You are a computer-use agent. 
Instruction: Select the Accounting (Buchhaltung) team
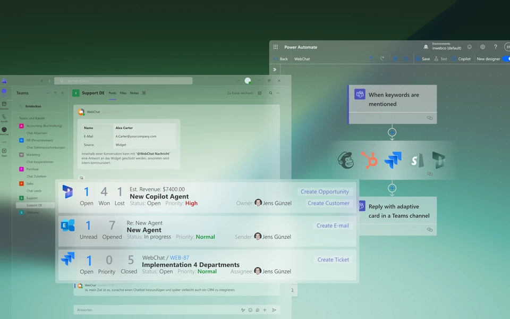pos(41,125)
